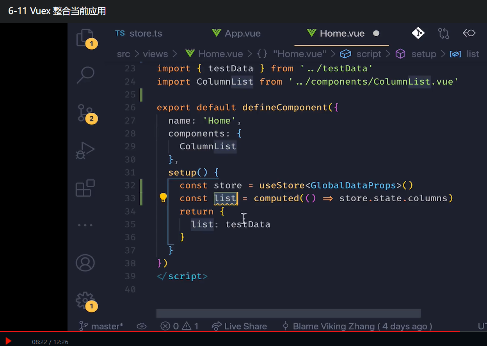Screen dimensions: 487x346
Task: Click components key on line 28
Action: [197, 133]
